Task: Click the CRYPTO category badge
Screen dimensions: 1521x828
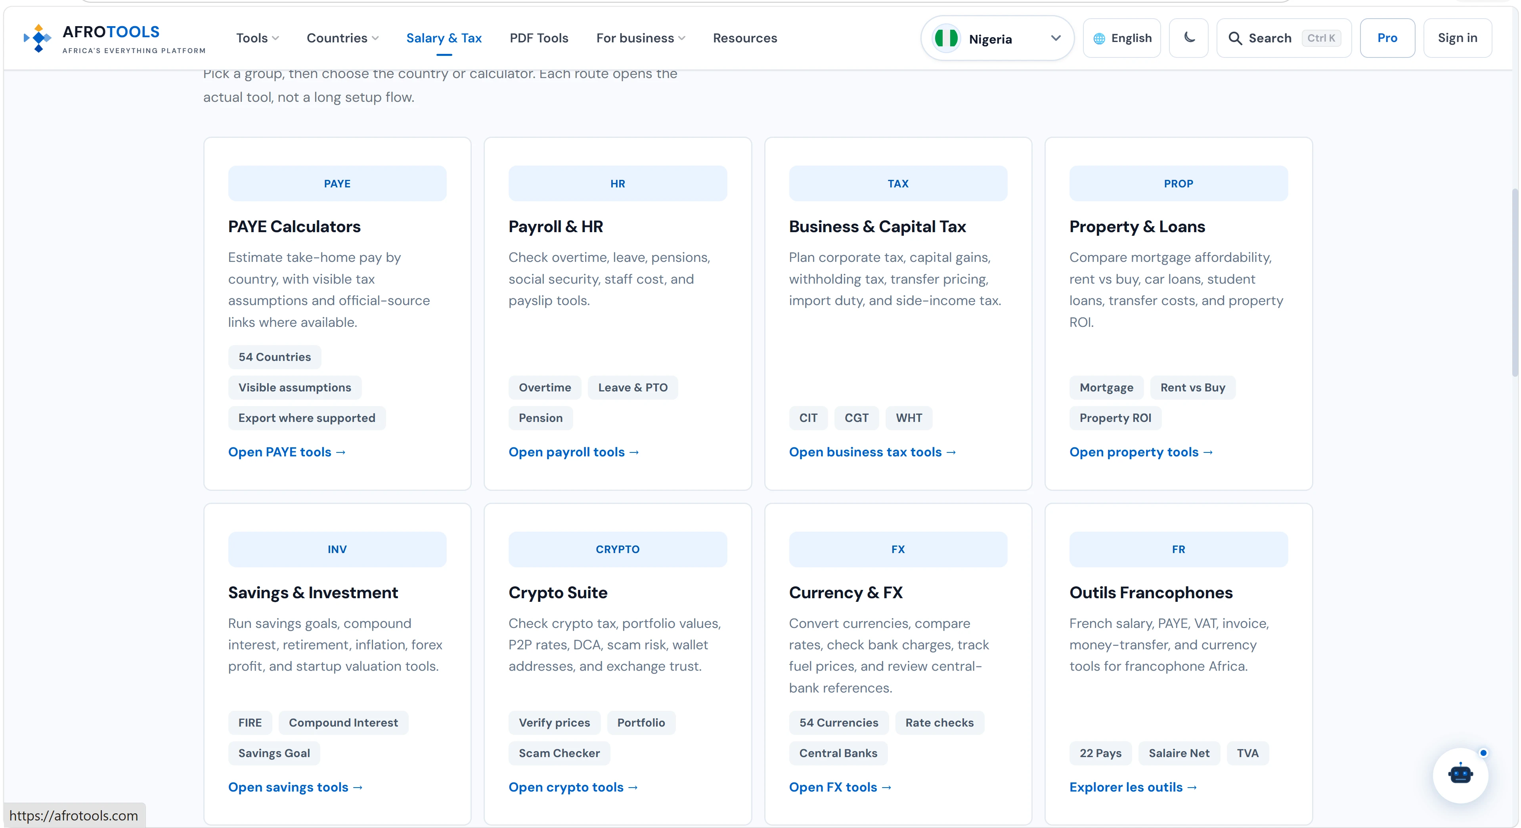Action: click(x=618, y=549)
